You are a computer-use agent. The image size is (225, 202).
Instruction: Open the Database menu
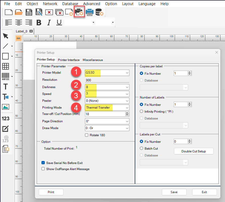pyautogui.click(x=70, y=4)
